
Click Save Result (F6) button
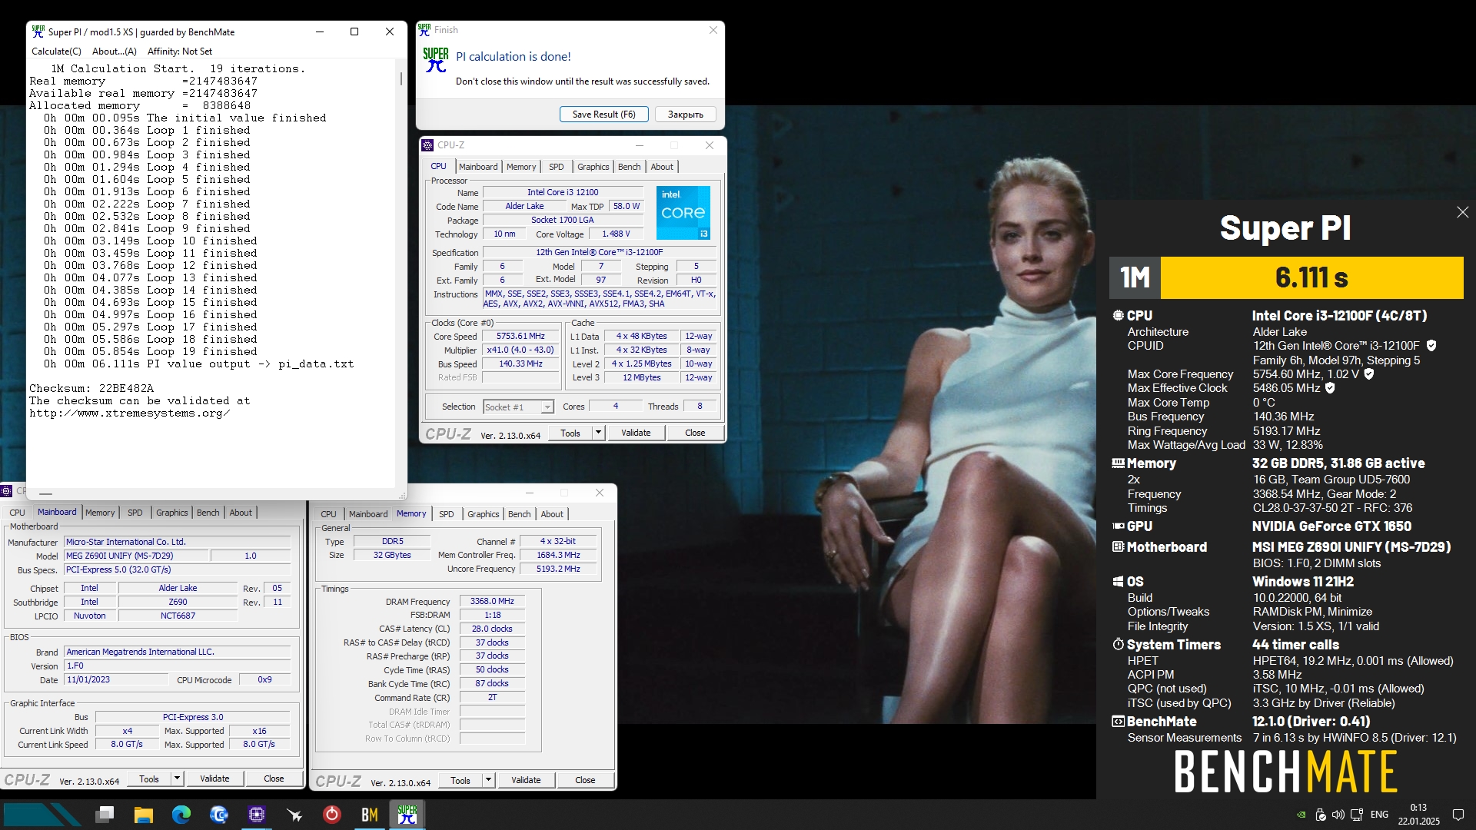pyautogui.click(x=604, y=115)
